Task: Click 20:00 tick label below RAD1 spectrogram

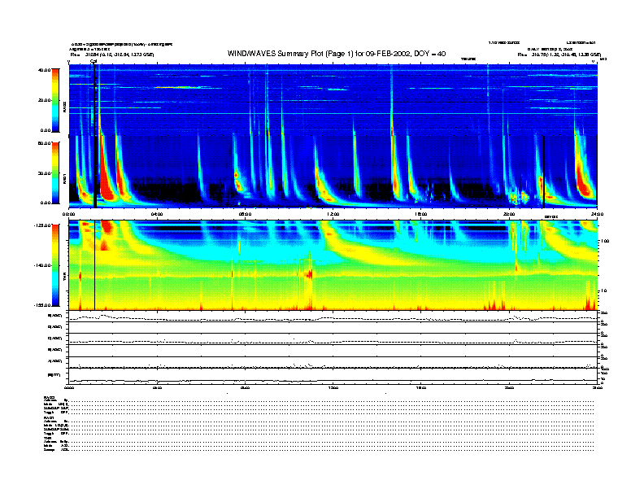Action: pos(509,214)
